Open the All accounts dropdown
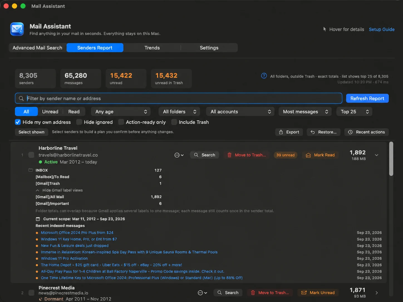Image resolution: width=403 pixels, height=302 pixels. point(240,112)
